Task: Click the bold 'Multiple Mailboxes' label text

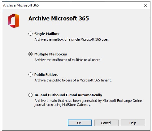Action: pyautogui.click(x=50, y=54)
